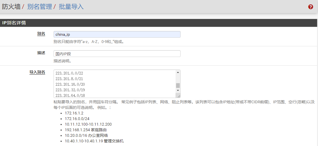Image resolution: width=318 pixels, height=146 pixels.
Task: Click the resize handle of the import textarea
Action: (x=178, y=96)
